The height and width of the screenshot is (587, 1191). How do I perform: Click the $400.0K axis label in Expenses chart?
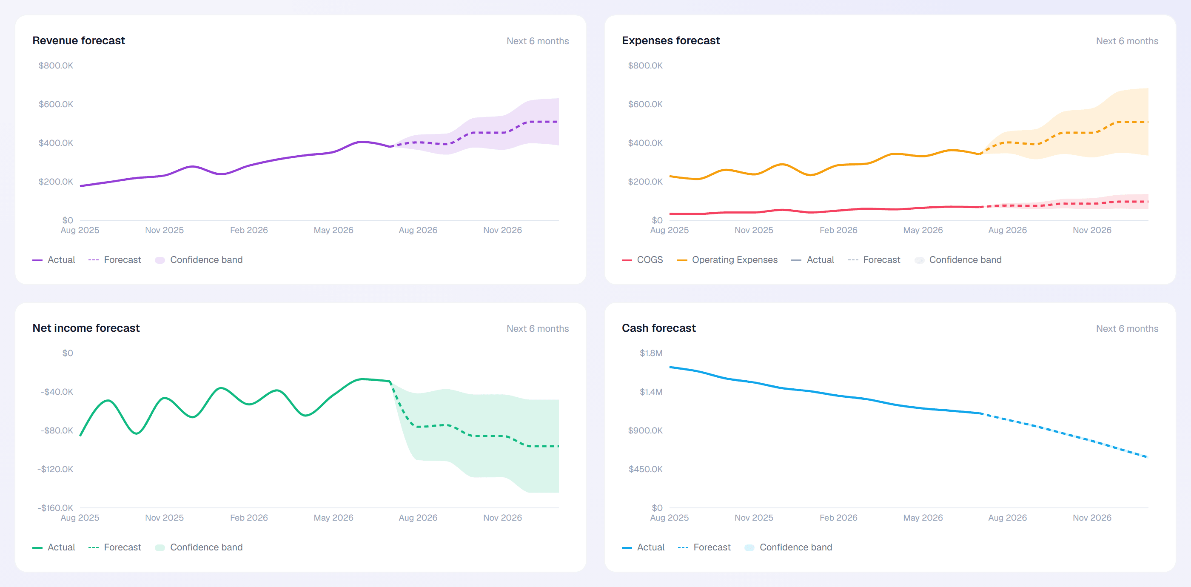click(x=645, y=143)
